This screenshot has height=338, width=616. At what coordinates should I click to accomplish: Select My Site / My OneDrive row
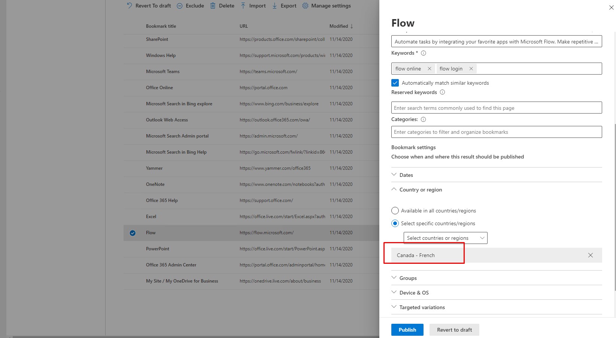[251, 281]
